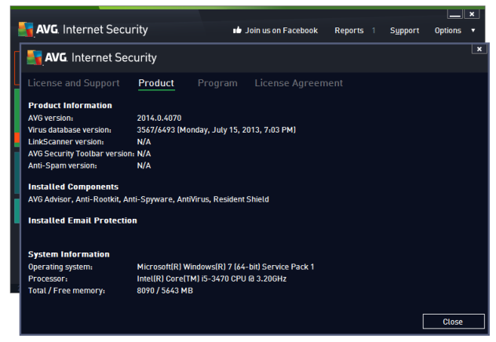
Task: Open Join us on Facebook link
Action: tap(281, 31)
